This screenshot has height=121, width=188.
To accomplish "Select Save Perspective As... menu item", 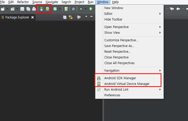I will pos(129,46).
